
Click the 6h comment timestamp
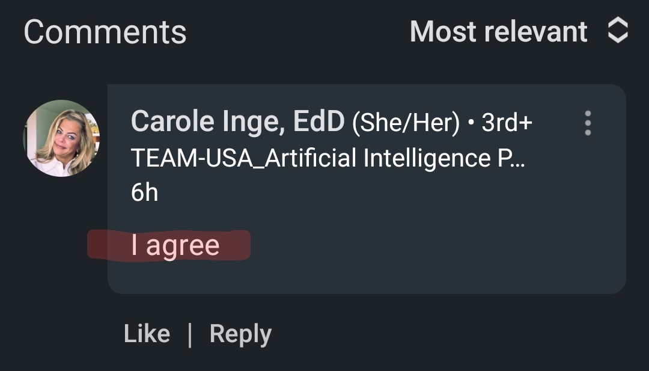(144, 192)
